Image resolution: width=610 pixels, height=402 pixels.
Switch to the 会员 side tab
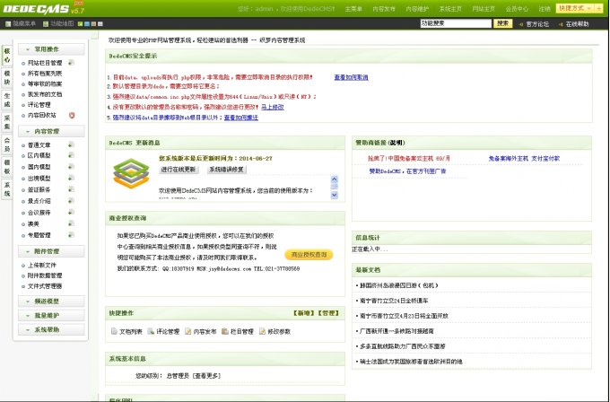pyautogui.click(x=7, y=144)
